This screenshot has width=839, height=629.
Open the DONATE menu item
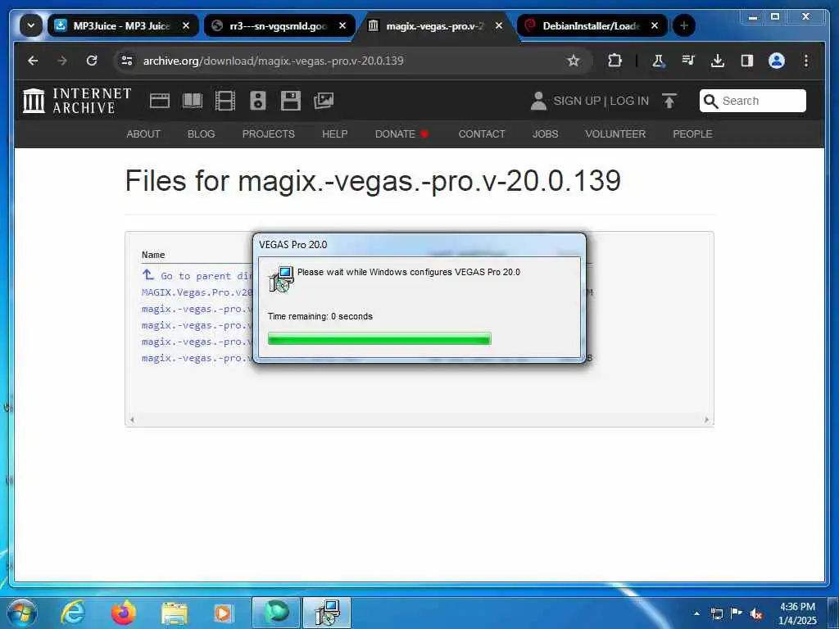(x=396, y=134)
